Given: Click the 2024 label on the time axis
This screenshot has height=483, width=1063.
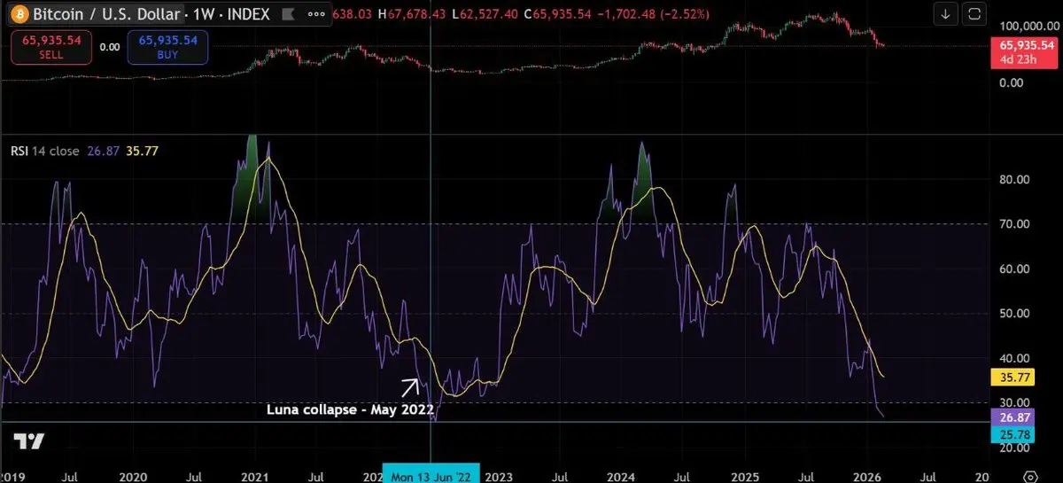Looking at the screenshot, I should tap(620, 475).
